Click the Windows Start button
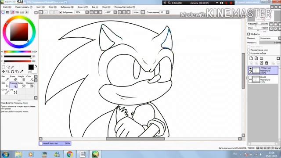Screen dimensions: 281x158 click(x=6, y=154)
